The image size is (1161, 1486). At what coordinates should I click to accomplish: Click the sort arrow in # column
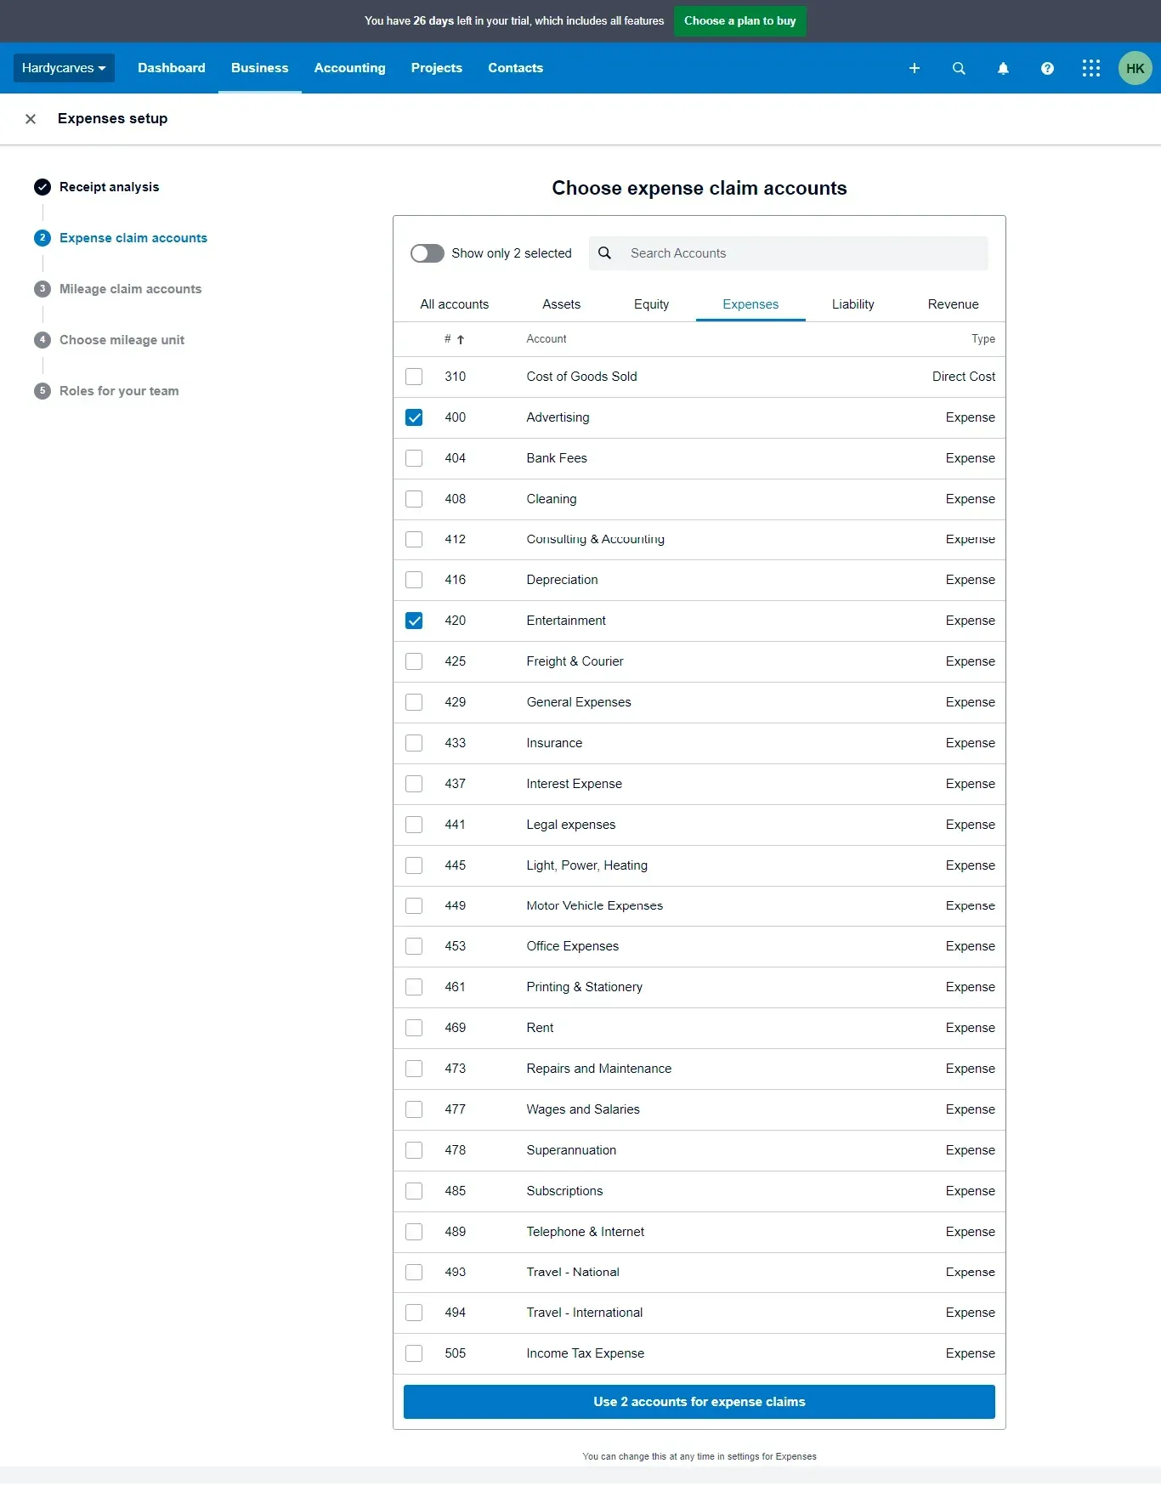coord(461,339)
